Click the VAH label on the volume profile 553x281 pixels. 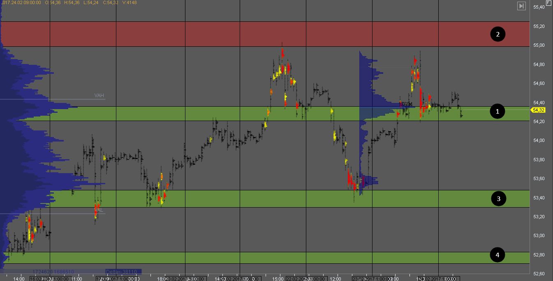(99, 96)
